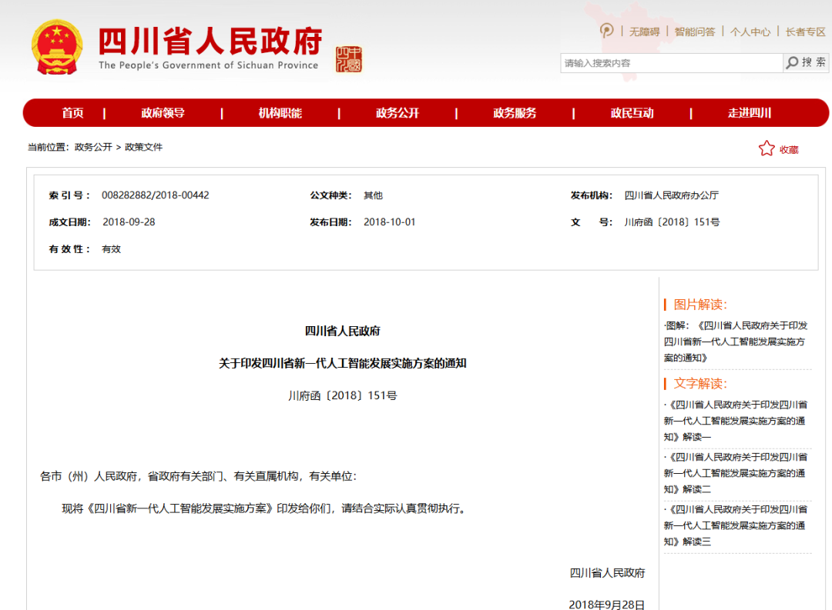Click the round accessibility icon beside 无障碍
This screenshot has height=610, width=832.
tap(607, 31)
